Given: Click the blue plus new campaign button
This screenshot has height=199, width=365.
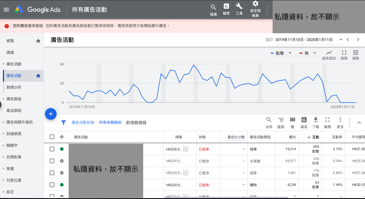Looking at the screenshot, I should (x=50, y=114).
